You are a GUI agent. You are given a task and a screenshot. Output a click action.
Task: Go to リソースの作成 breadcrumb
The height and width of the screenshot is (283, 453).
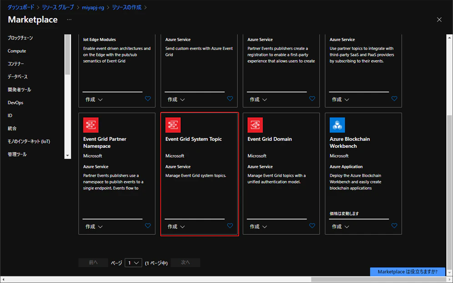click(127, 7)
